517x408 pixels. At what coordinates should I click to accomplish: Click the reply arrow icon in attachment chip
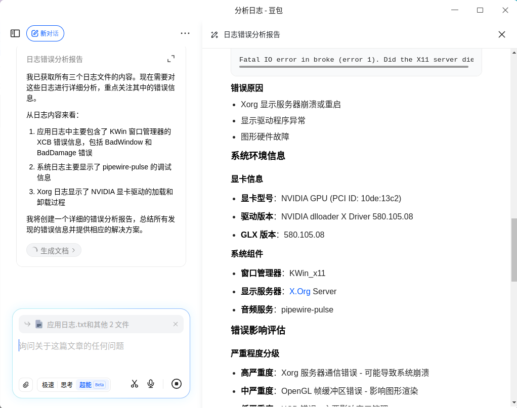point(28,324)
